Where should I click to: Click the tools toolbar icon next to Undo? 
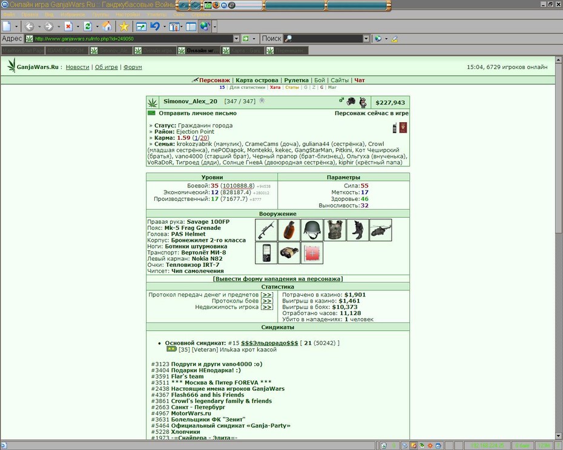pos(174,27)
